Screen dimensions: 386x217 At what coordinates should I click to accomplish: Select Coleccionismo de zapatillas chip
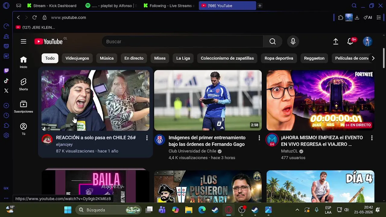(227, 58)
